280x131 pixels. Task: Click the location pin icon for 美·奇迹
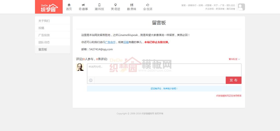(115, 5)
